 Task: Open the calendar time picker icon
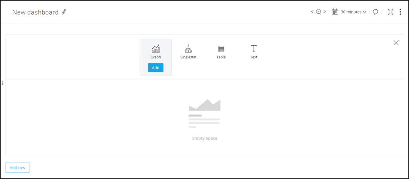[335, 12]
